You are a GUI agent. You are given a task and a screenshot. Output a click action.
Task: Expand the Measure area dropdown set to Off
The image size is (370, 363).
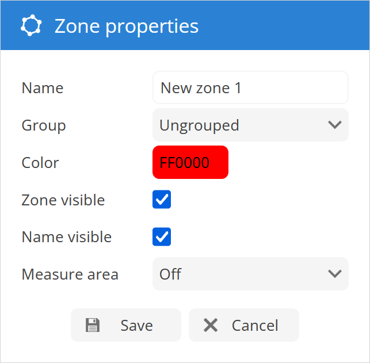coord(250,274)
